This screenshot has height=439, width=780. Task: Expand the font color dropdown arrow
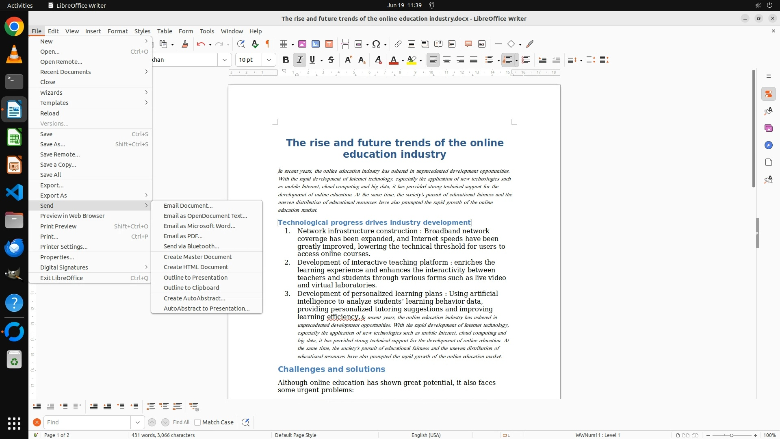click(x=403, y=60)
